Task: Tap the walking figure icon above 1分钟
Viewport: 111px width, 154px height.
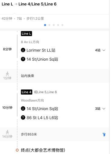Action: click(7, 74)
